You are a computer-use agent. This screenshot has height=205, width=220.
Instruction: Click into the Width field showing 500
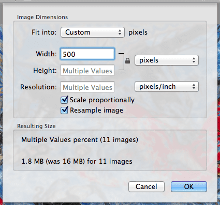point(87,54)
